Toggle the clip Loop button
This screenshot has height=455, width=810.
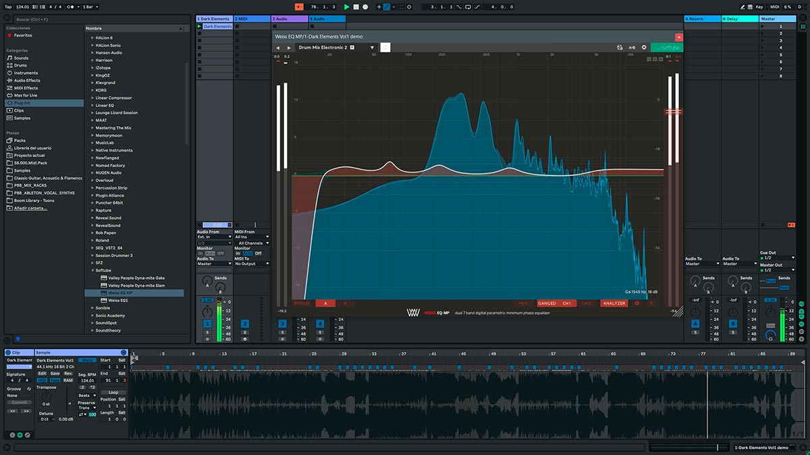pyautogui.click(x=113, y=392)
